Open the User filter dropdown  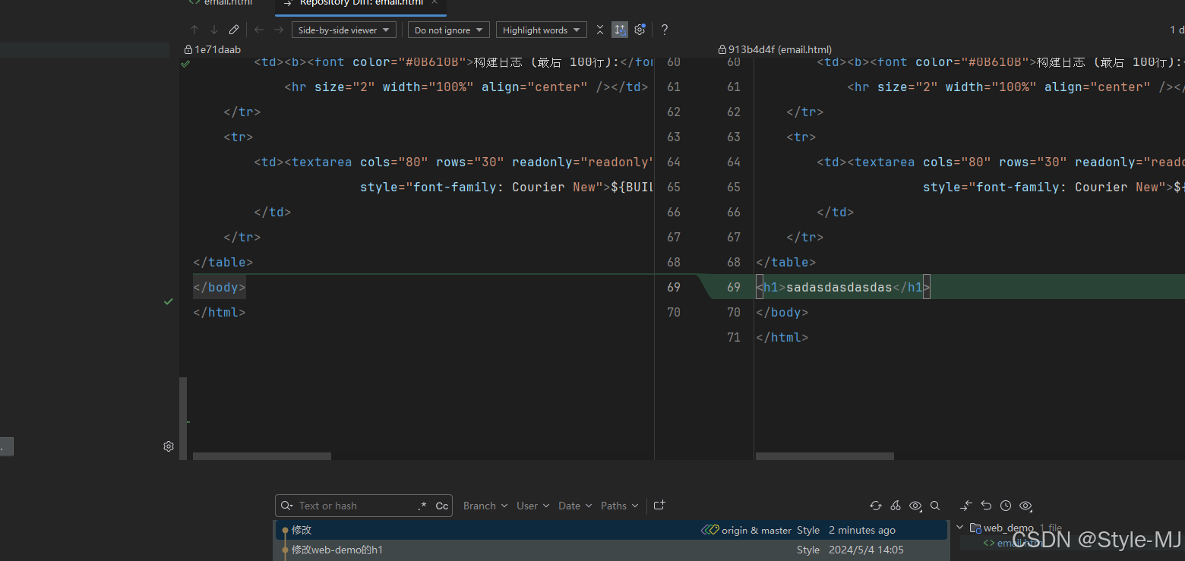click(532, 506)
